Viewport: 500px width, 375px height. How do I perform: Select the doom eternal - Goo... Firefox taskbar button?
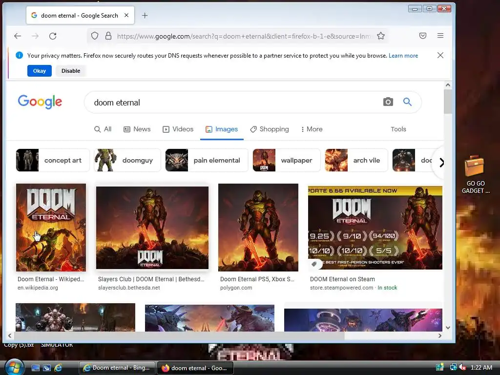tap(195, 368)
